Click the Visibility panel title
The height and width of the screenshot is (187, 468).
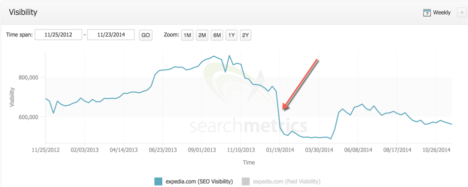[x=23, y=12]
